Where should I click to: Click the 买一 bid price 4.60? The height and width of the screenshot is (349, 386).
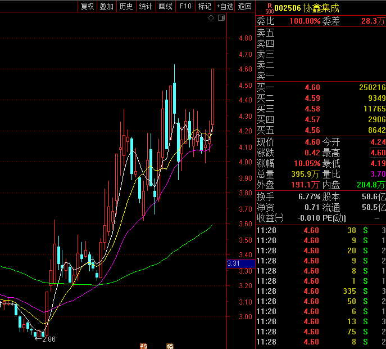pos(312,87)
